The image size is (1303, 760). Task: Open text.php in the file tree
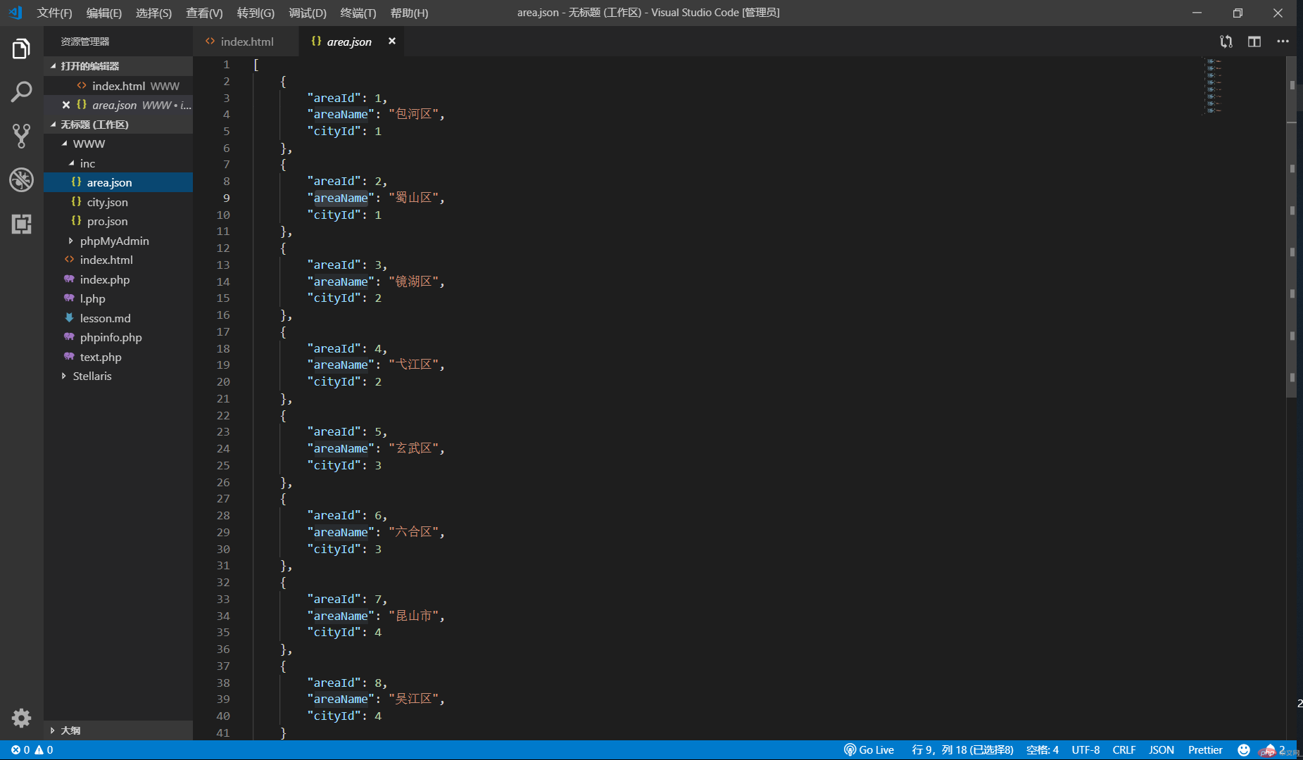coord(118,357)
